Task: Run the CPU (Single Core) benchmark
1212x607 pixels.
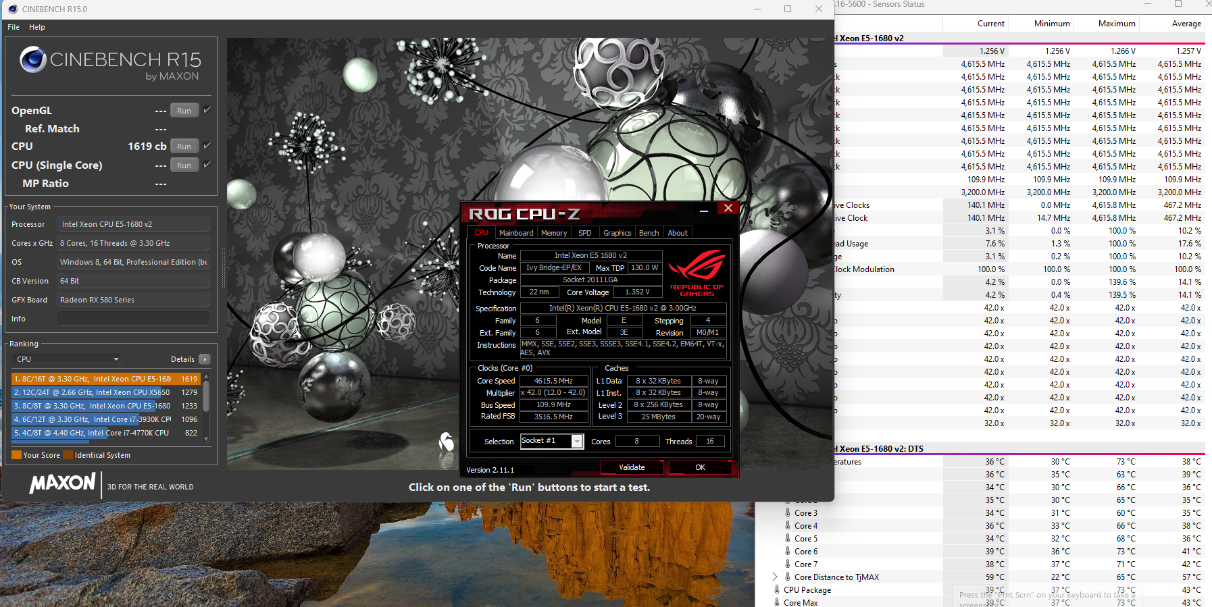Action: pyautogui.click(x=184, y=165)
